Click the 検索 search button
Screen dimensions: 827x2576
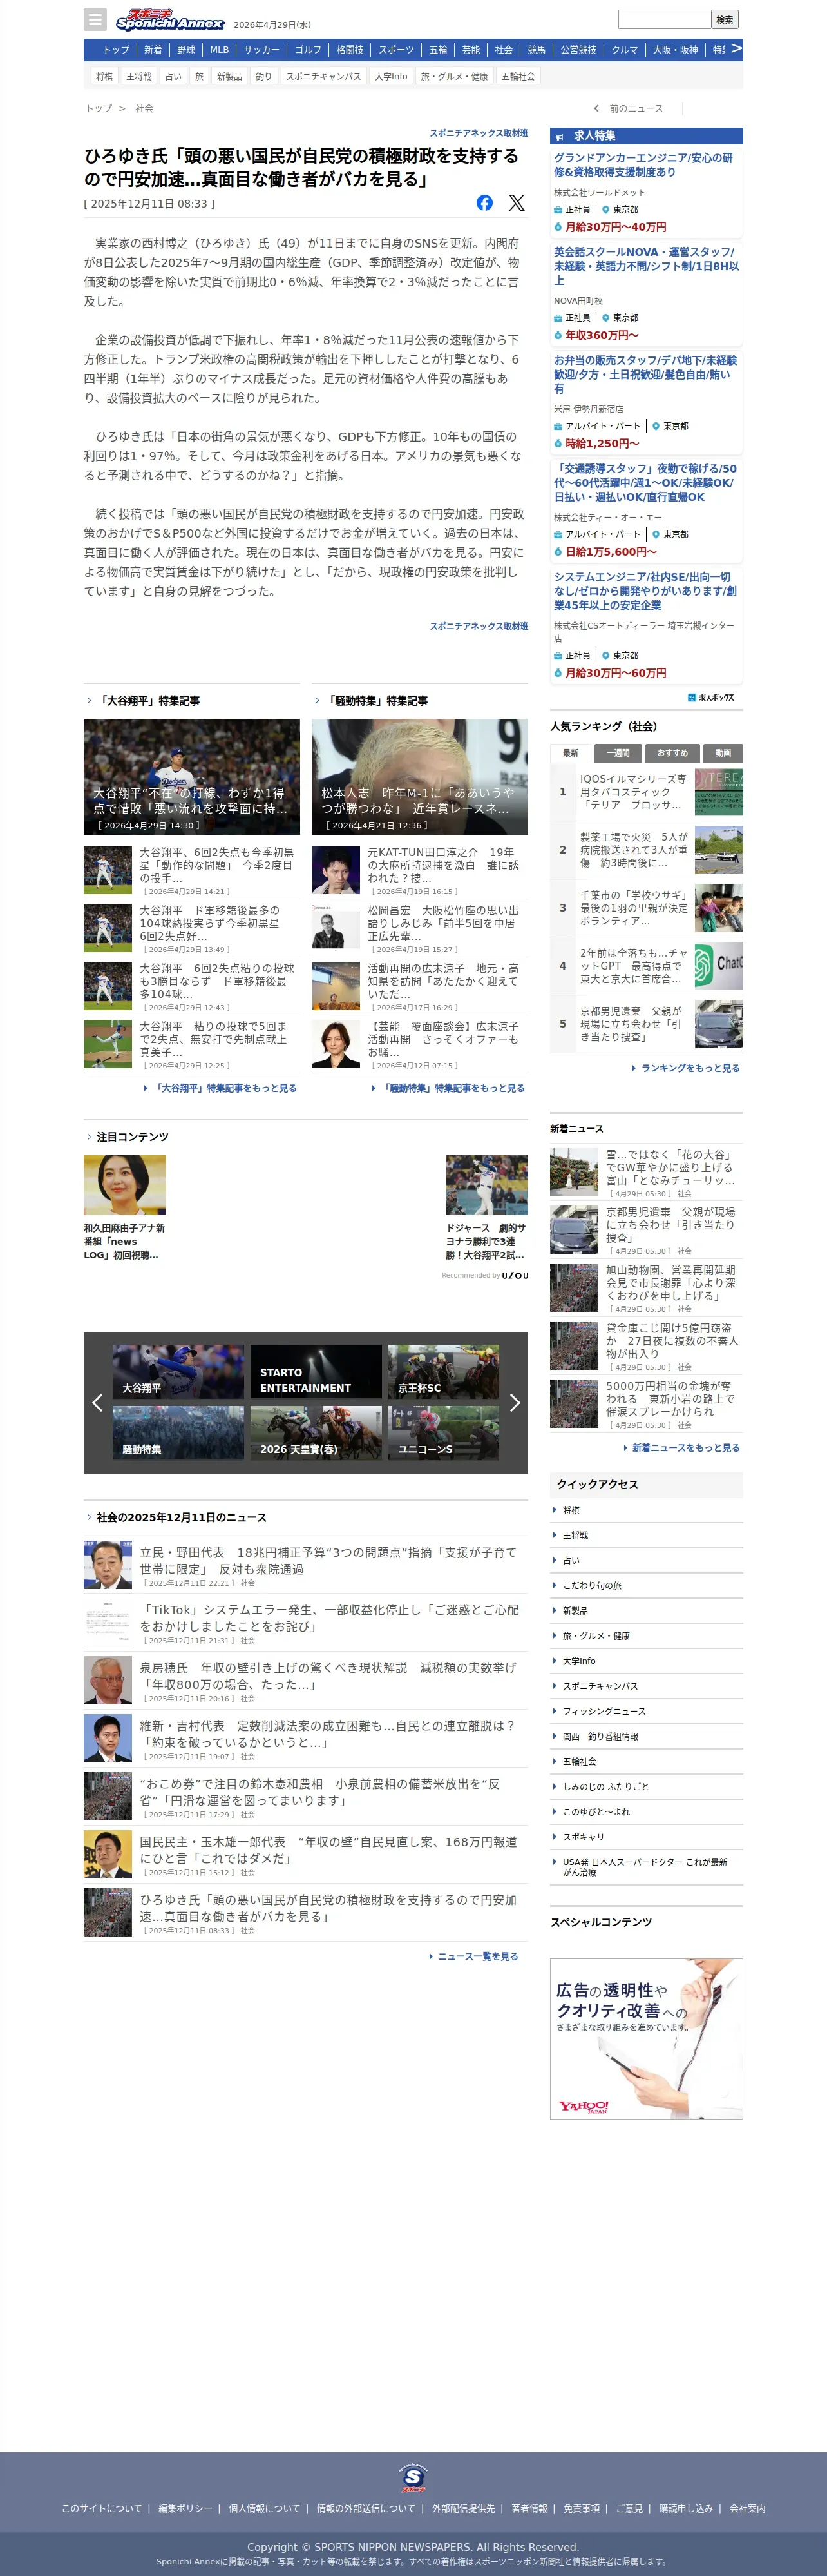point(725,19)
